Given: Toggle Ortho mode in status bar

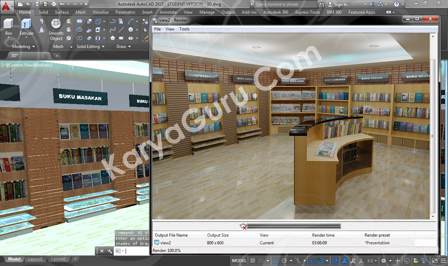Looking at the screenshot, I should (x=276, y=261).
